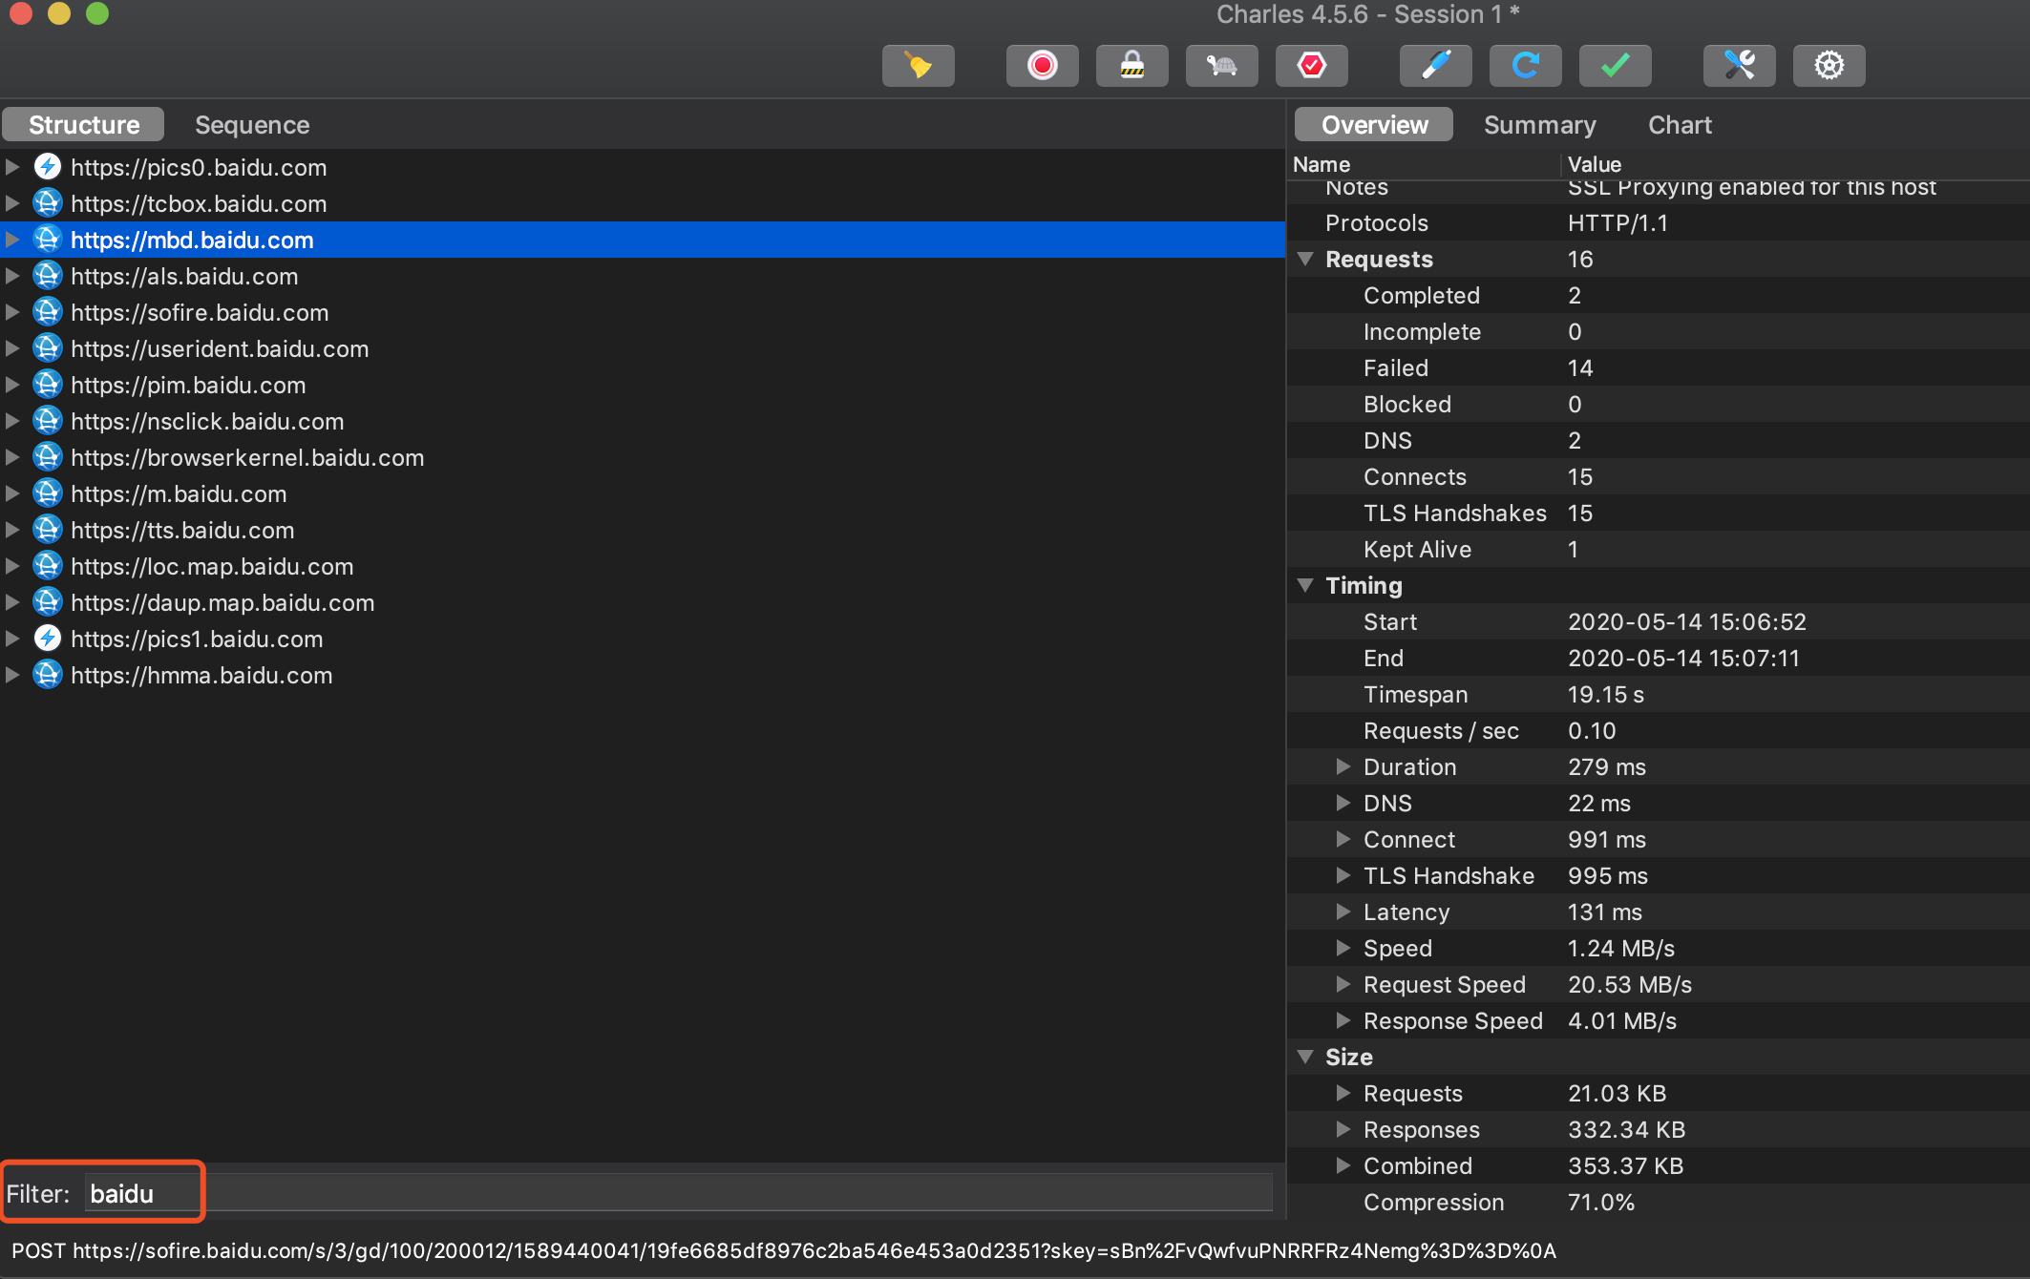Click the broom Clear Session icon
This screenshot has height=1279, width=2030.
[918, 66]
